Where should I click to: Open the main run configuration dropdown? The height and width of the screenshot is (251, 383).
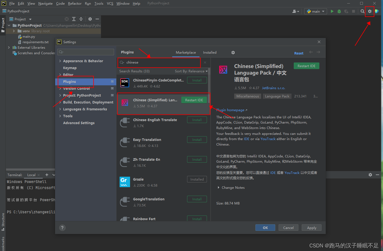click(x=315, y=11)
